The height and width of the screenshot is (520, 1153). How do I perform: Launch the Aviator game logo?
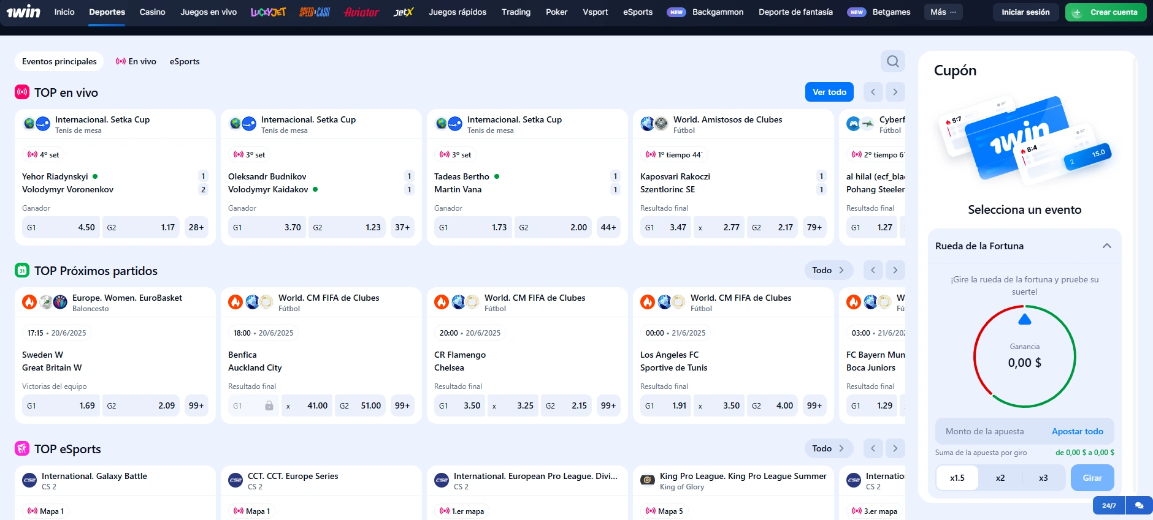[x=361, y=12]
